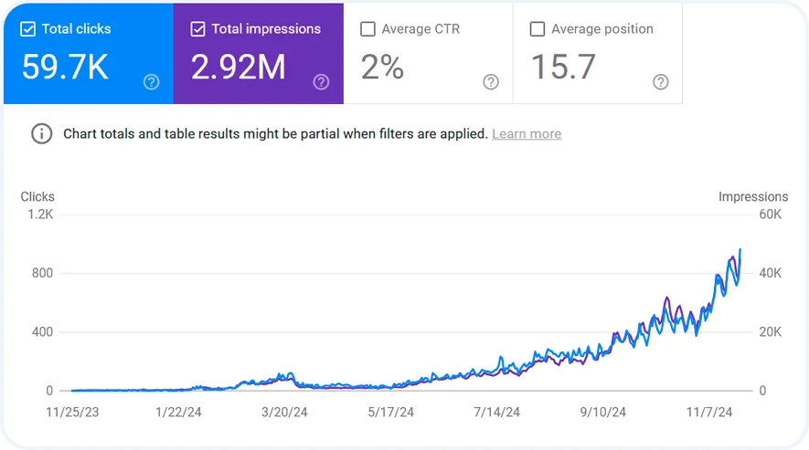Click the 7/14/24 date on chart axis
This screenshot has height=450, width=809.
497,413
